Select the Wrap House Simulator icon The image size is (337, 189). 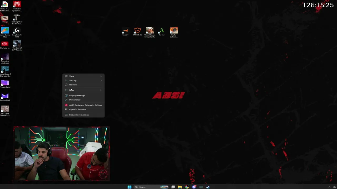[150, 33]
